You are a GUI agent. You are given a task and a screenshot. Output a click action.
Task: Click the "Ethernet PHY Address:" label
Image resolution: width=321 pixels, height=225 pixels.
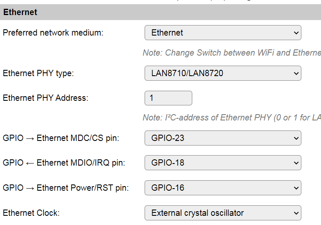pyautogui.click(x=46, y=98)
